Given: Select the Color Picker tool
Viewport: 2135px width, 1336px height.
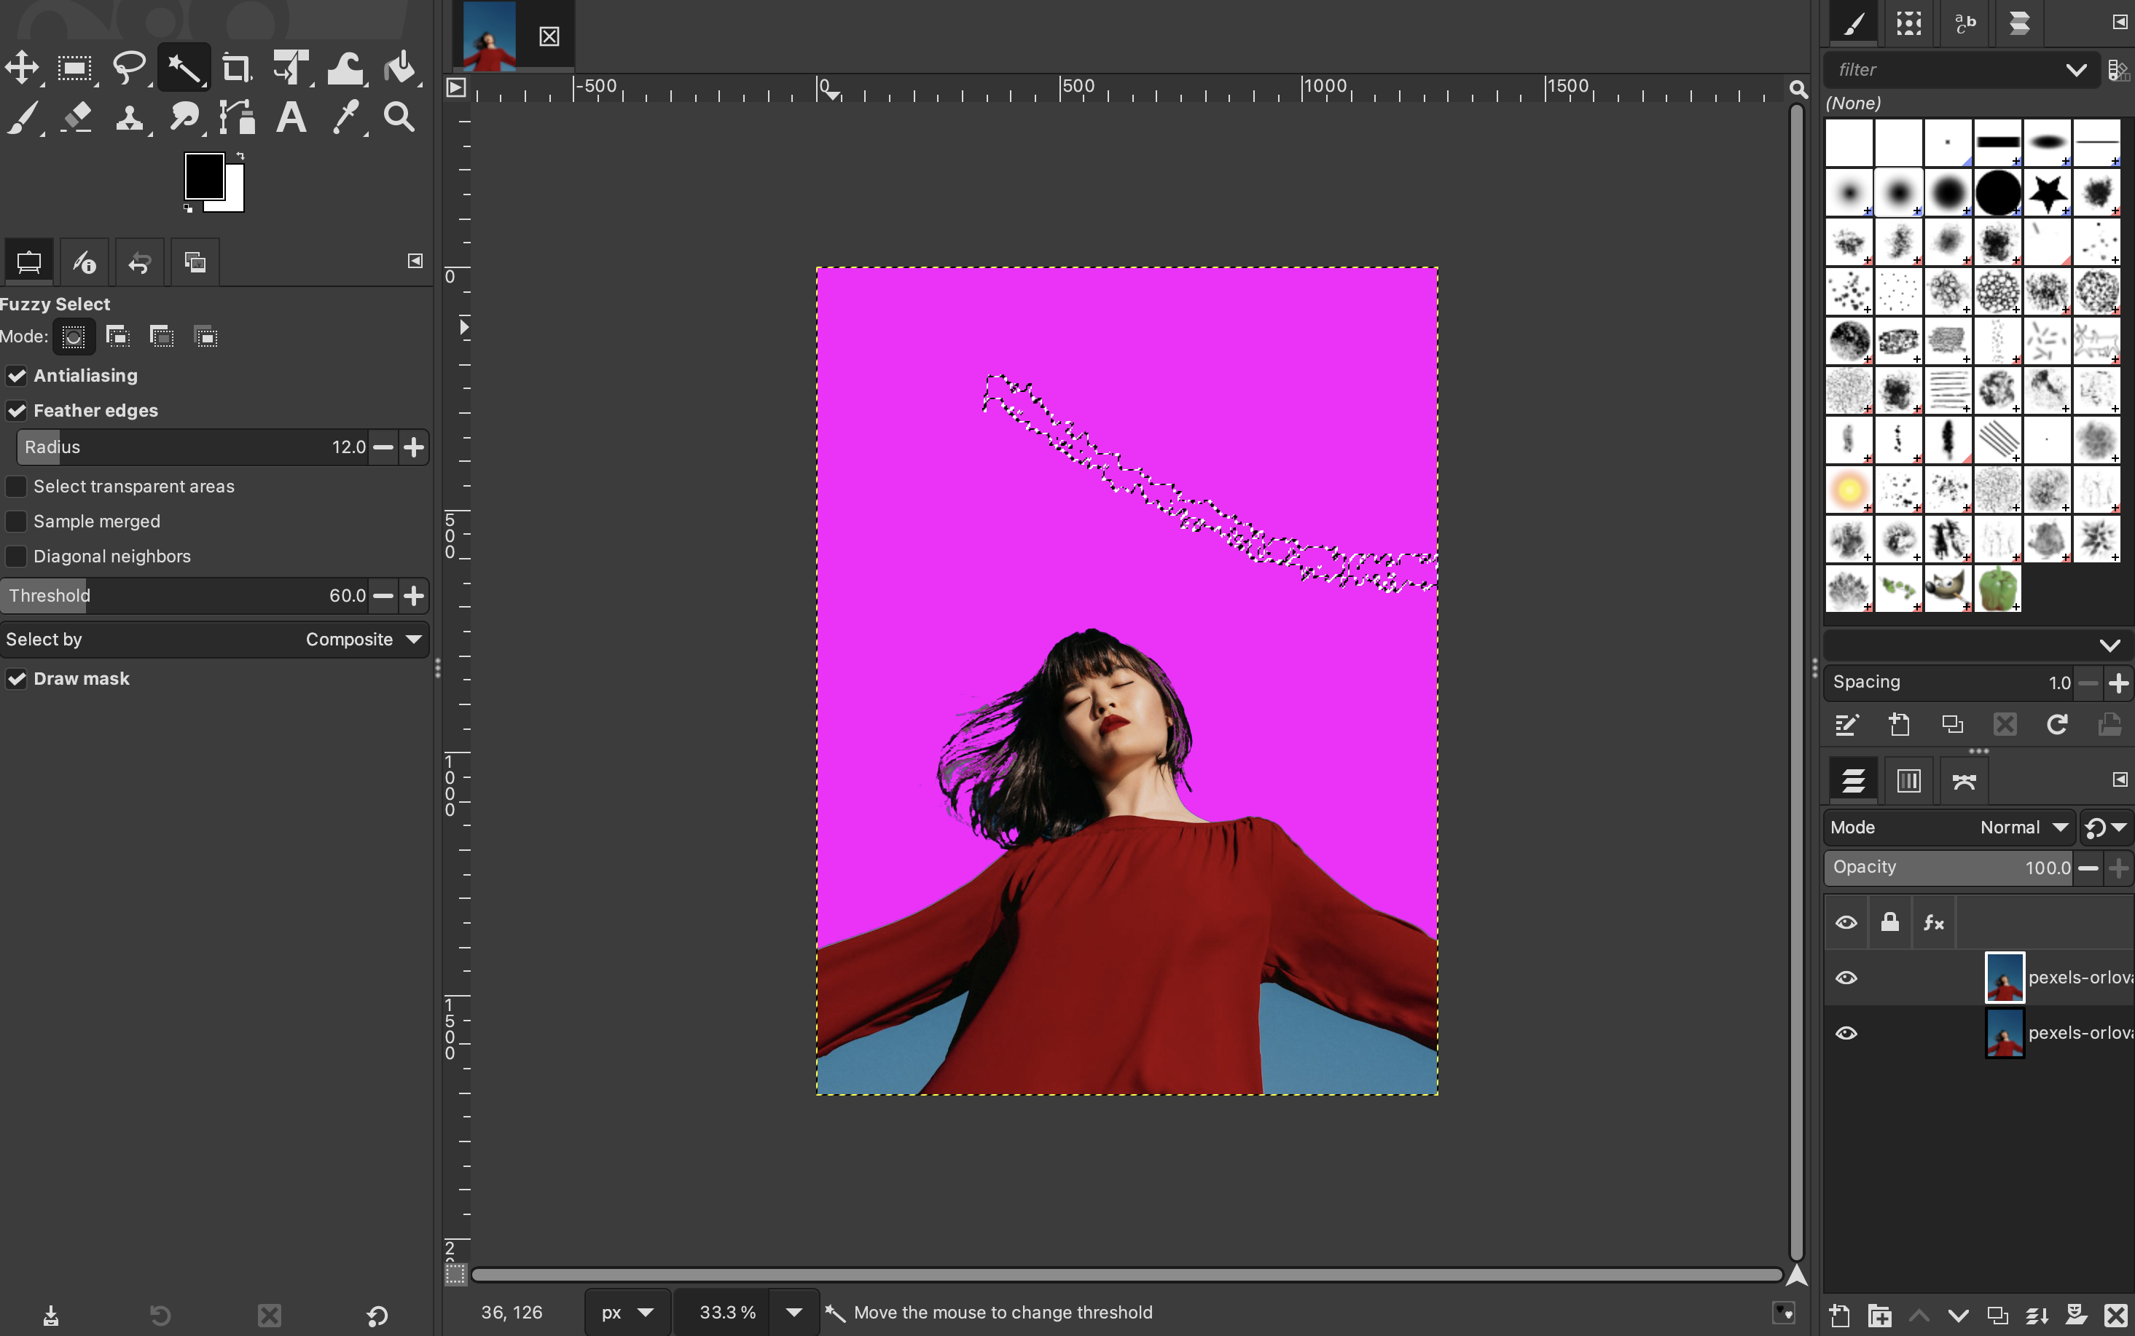Looking at the screenshot, I should pyautogui.click(x=345, y=117).
